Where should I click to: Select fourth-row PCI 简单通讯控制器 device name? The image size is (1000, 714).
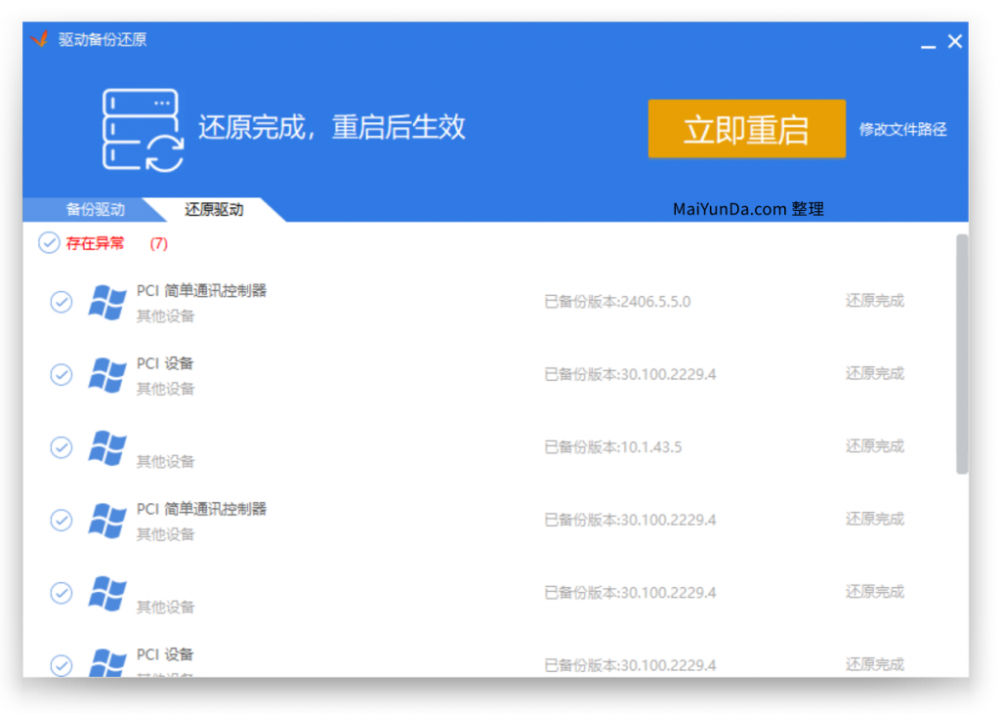click(x=201, y=509)
